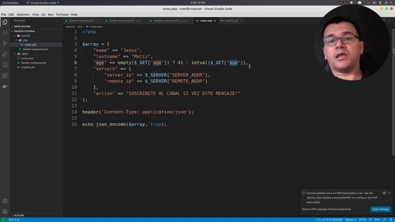Open the Terminal menu

tap(62, 15)
